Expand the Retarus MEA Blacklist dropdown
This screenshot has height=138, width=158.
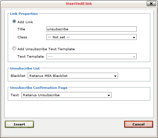73,76
